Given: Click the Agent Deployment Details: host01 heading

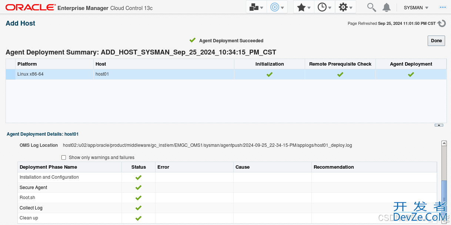Looking at the screenshot, I should pos(43,134).
